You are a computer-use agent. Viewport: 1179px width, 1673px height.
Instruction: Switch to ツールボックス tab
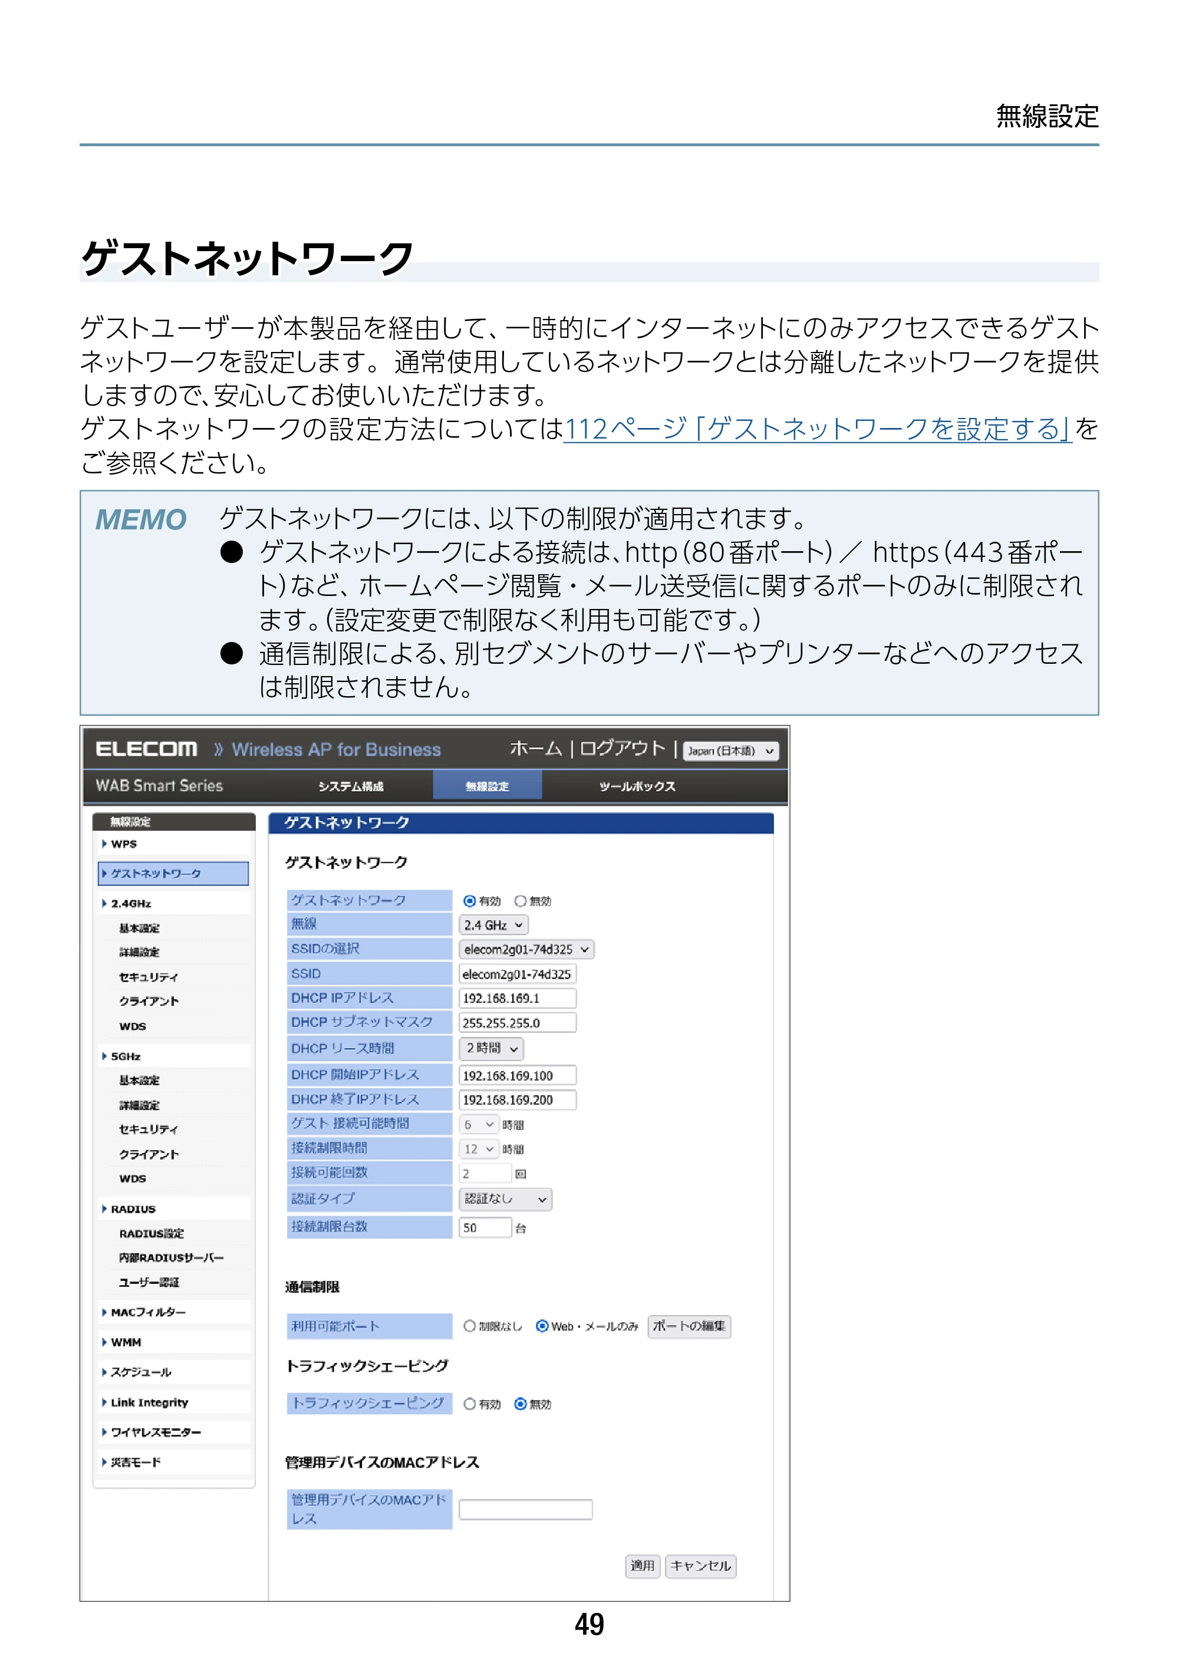(x=637, y=786)
